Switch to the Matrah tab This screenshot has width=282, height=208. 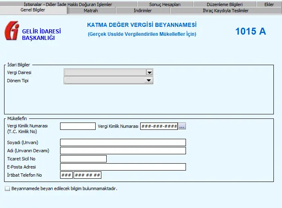91,11
